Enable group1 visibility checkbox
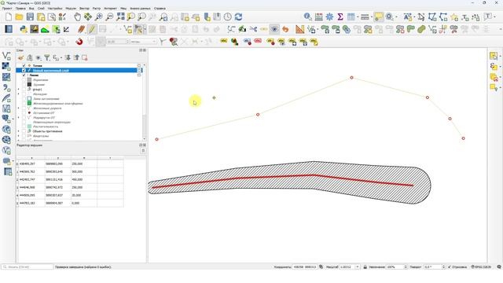 pos(24,89)
